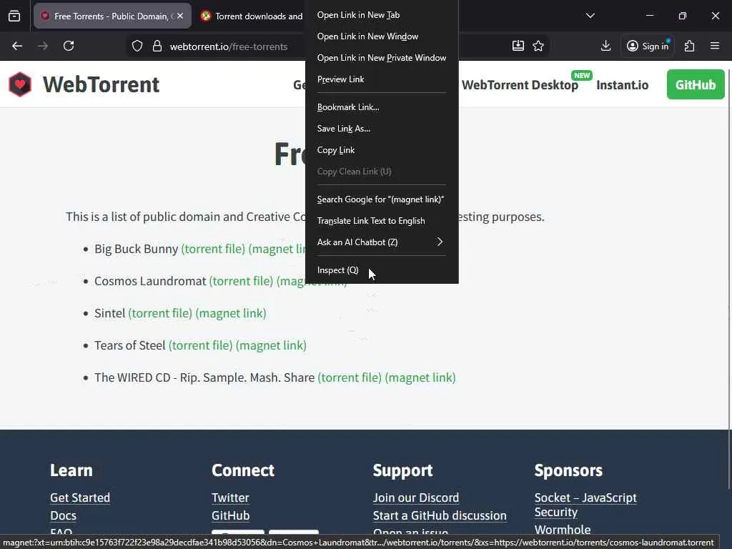Select Inspect from context menu

pos(382,270)
